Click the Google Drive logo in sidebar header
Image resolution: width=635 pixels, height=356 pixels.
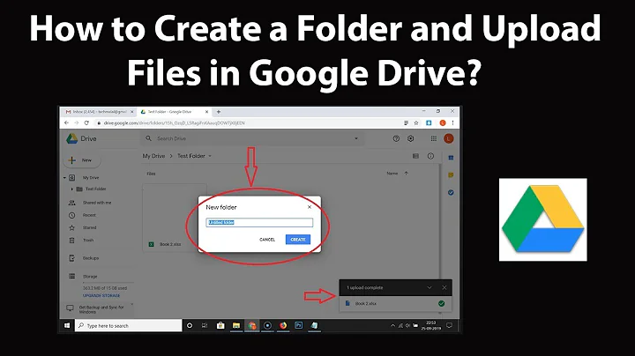click(x=72, y=138)
